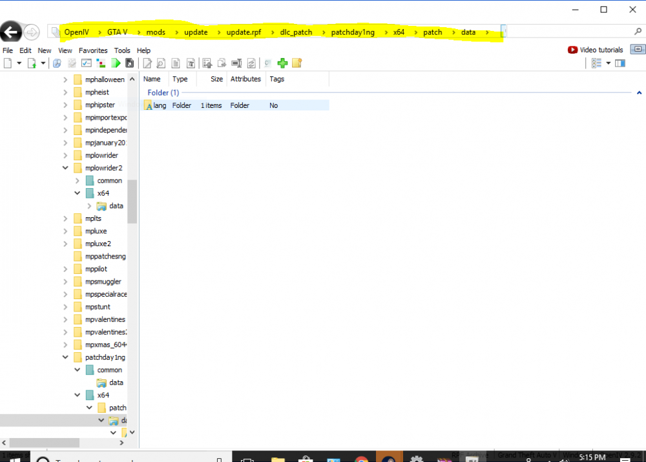Click the back navigation arrow button

tap(10, 31)
